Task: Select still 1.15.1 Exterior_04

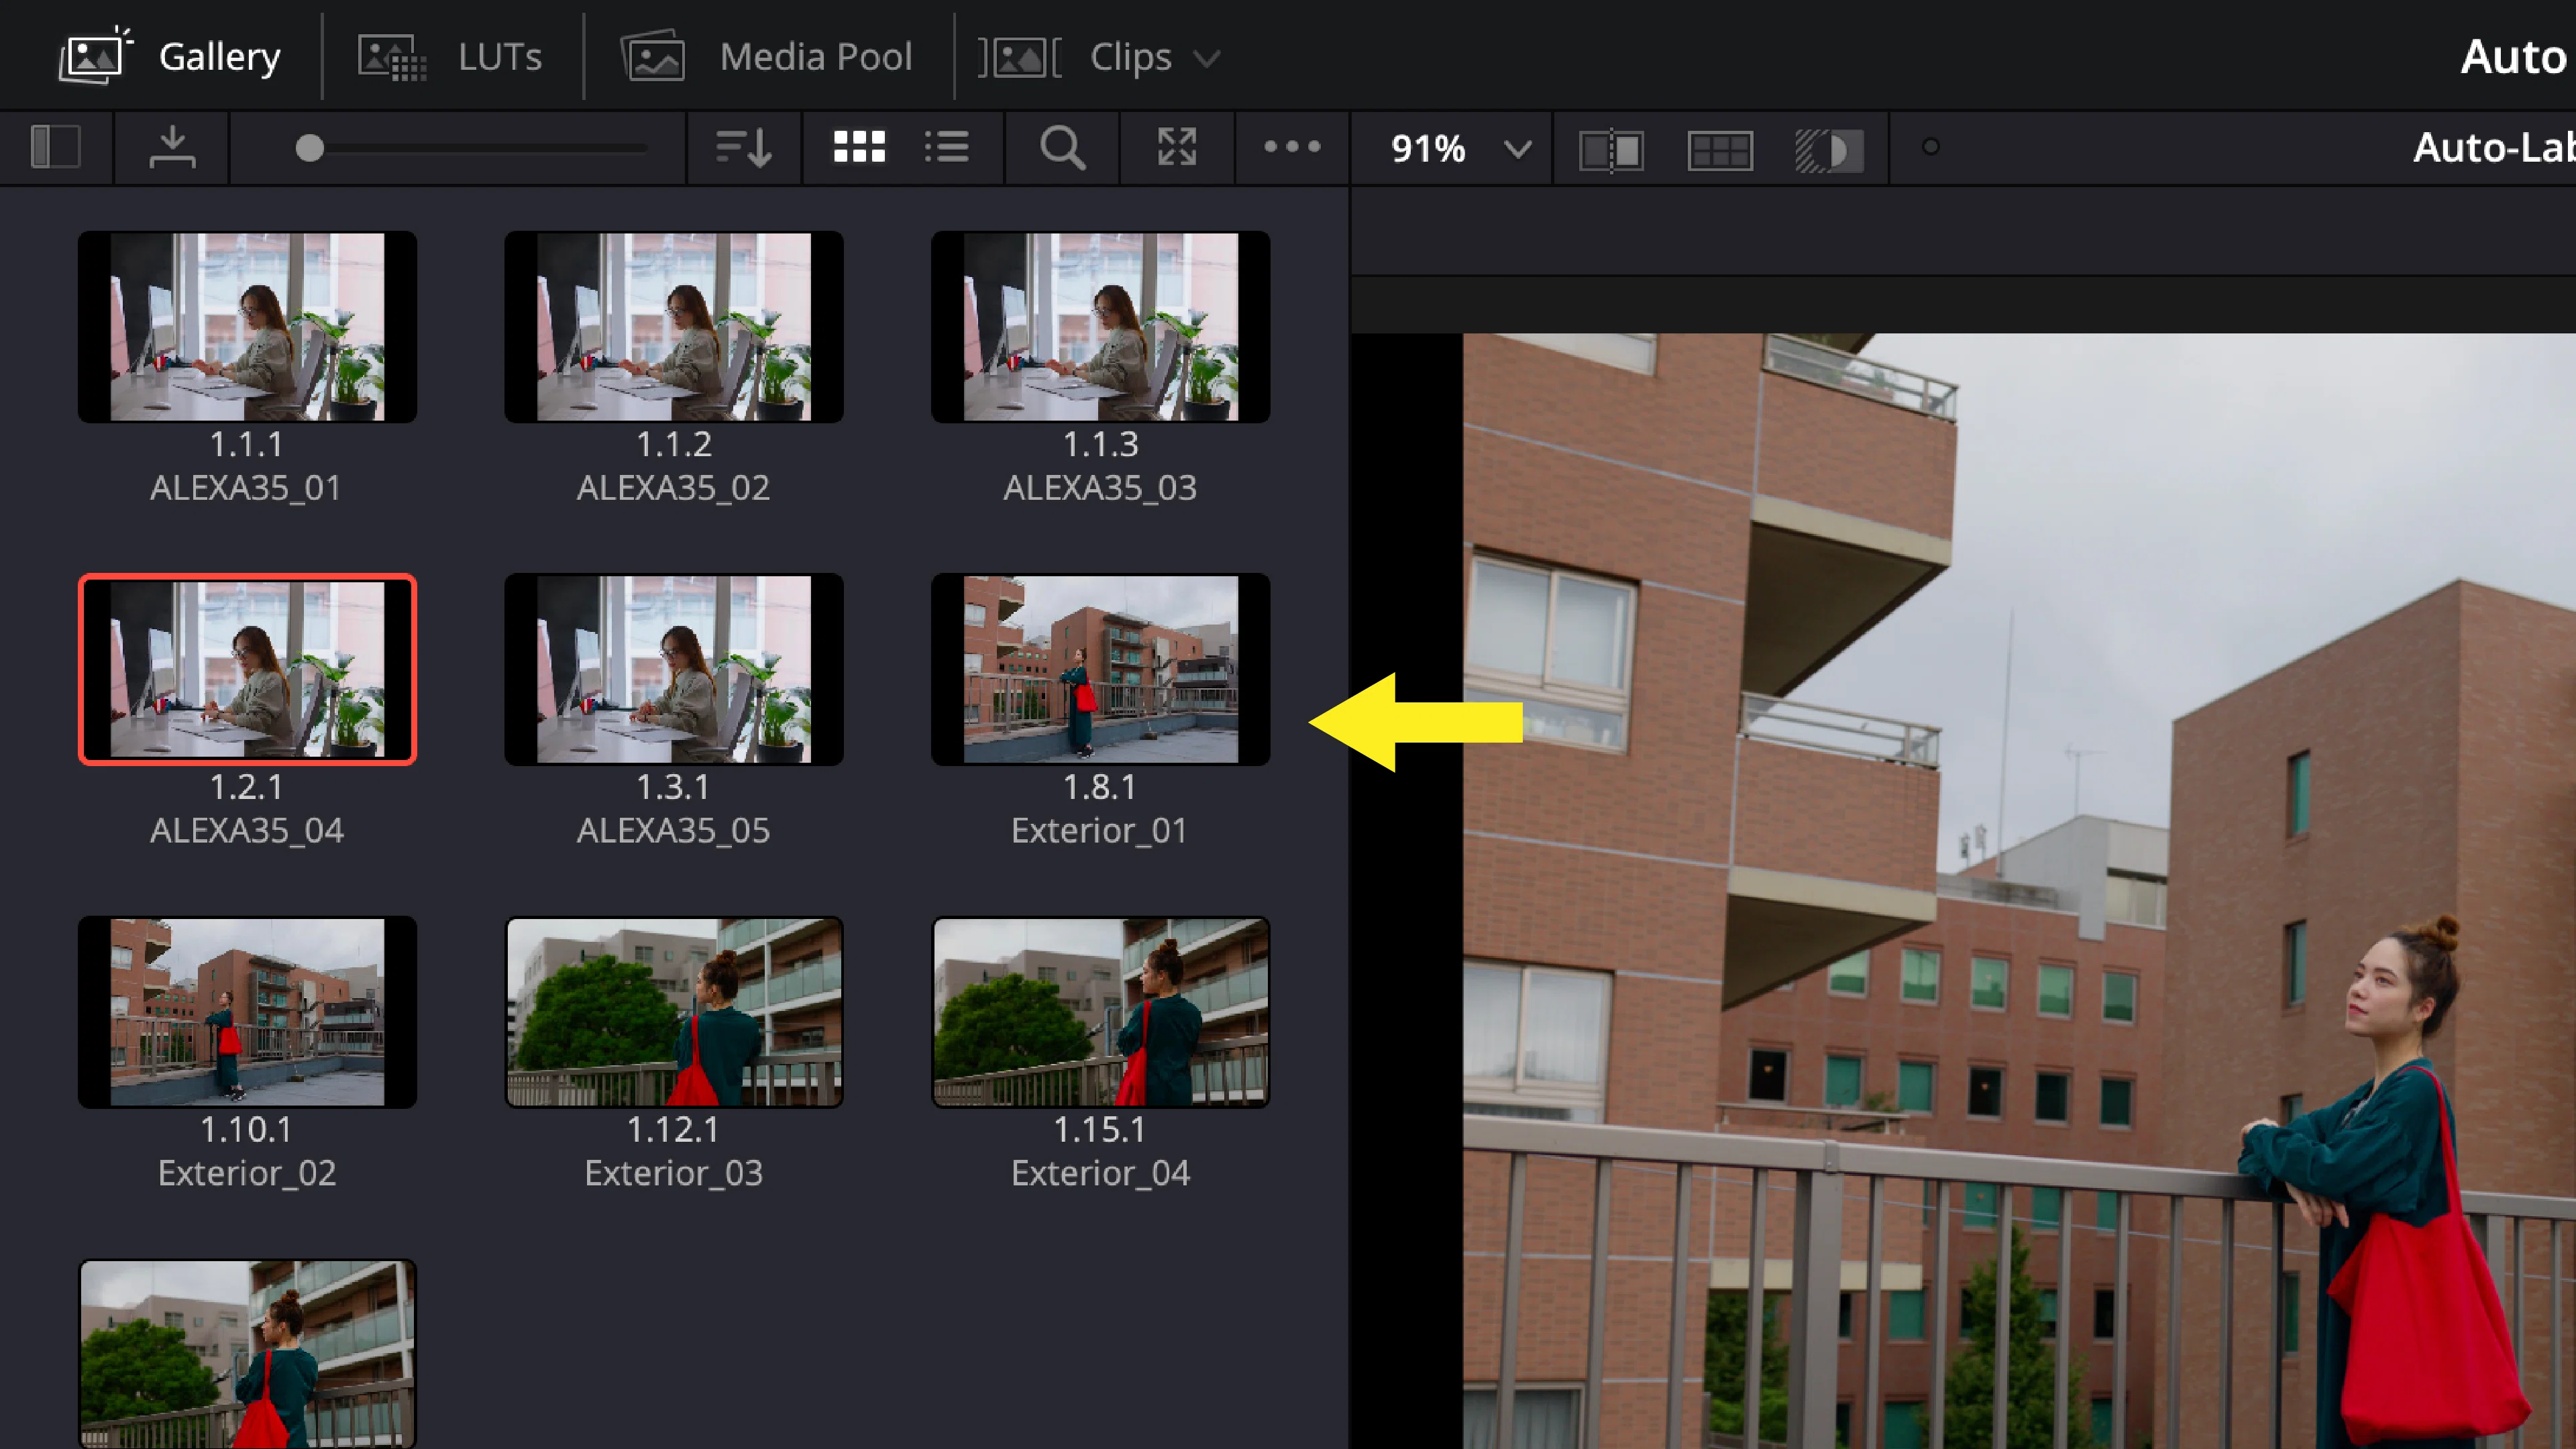Action: click(x=1100, y=1012)
